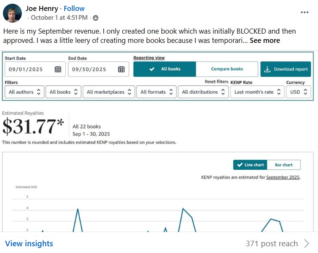Open the End Date calendar picker icon
The width and height of the screenshot is (318, 253).
(121, 69)
